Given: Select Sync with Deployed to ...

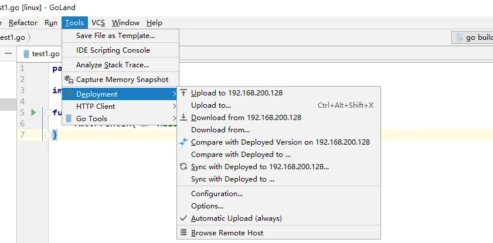Looking at the screenshot, I should pyautogui.click(x=278, y=179).
